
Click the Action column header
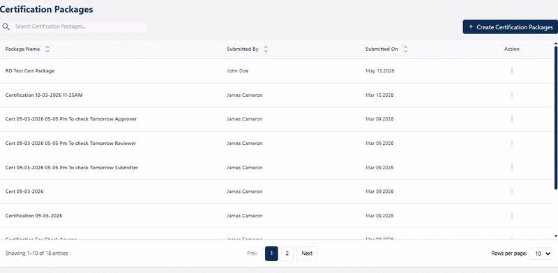[x=512, y=49]
